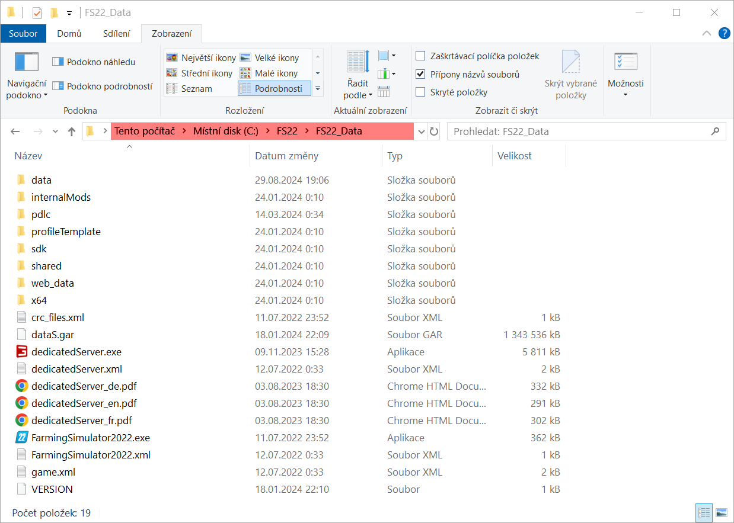Image resolution: width=734 pixels, height=523 pixels.
Task: Select the game.xml file
Action: (53, 472)
